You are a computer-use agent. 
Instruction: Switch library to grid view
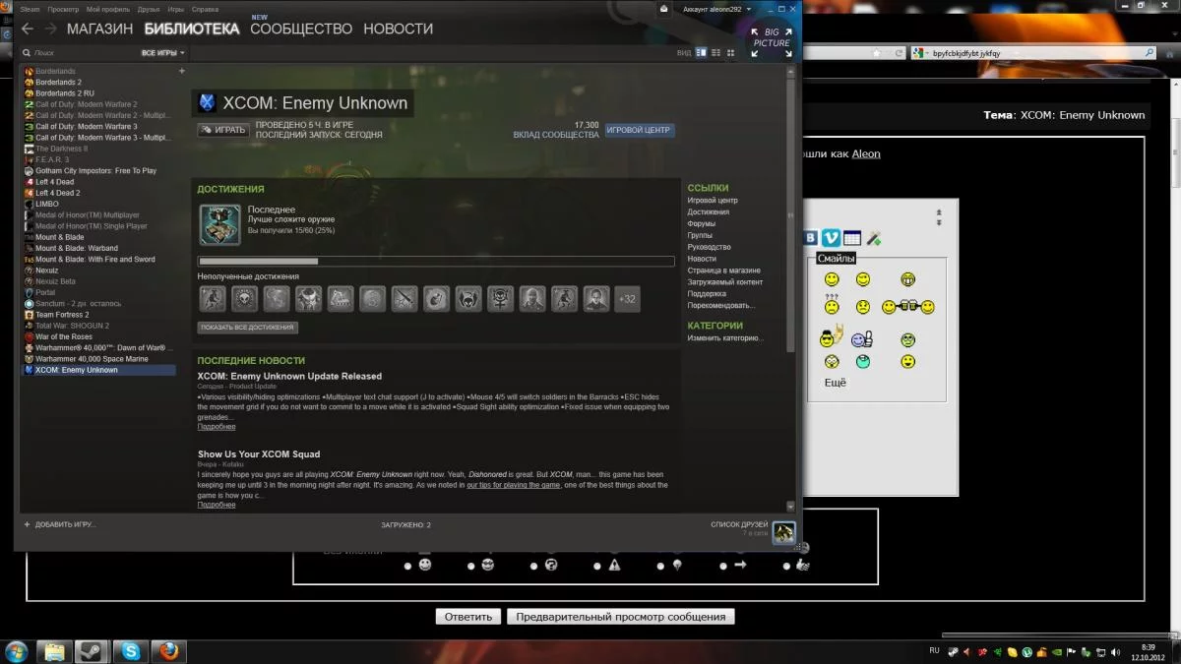730,52
